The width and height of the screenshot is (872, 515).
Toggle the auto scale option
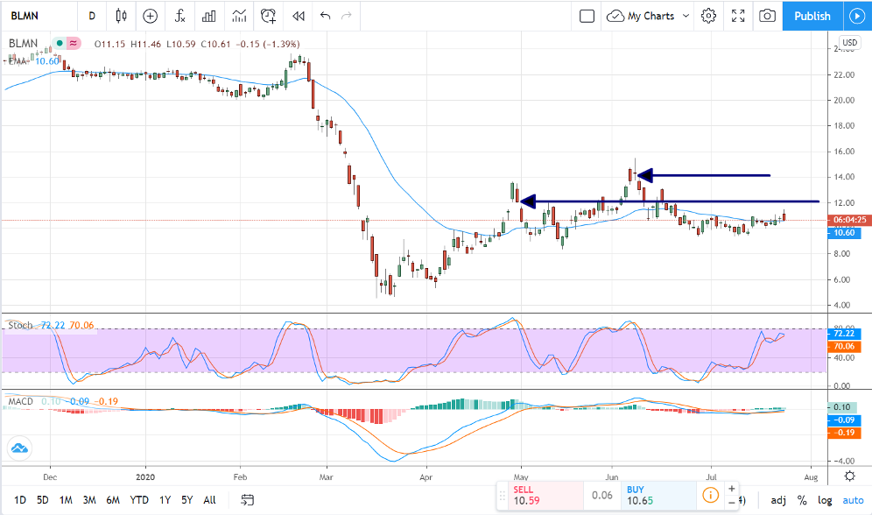[853, 500]
